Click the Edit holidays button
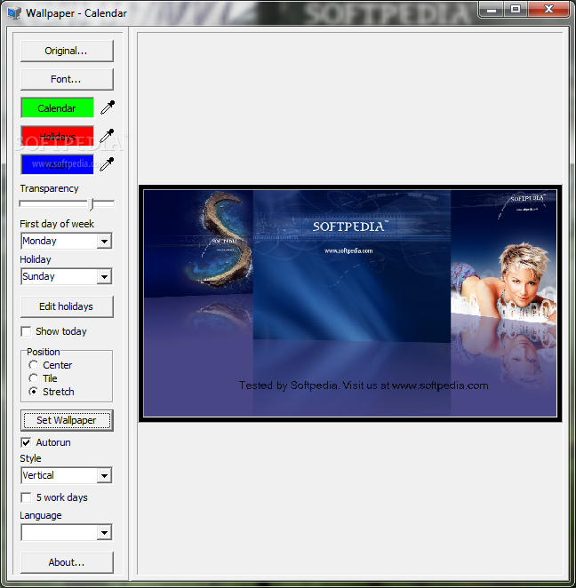Screen dimensions: 576x588 67,306
